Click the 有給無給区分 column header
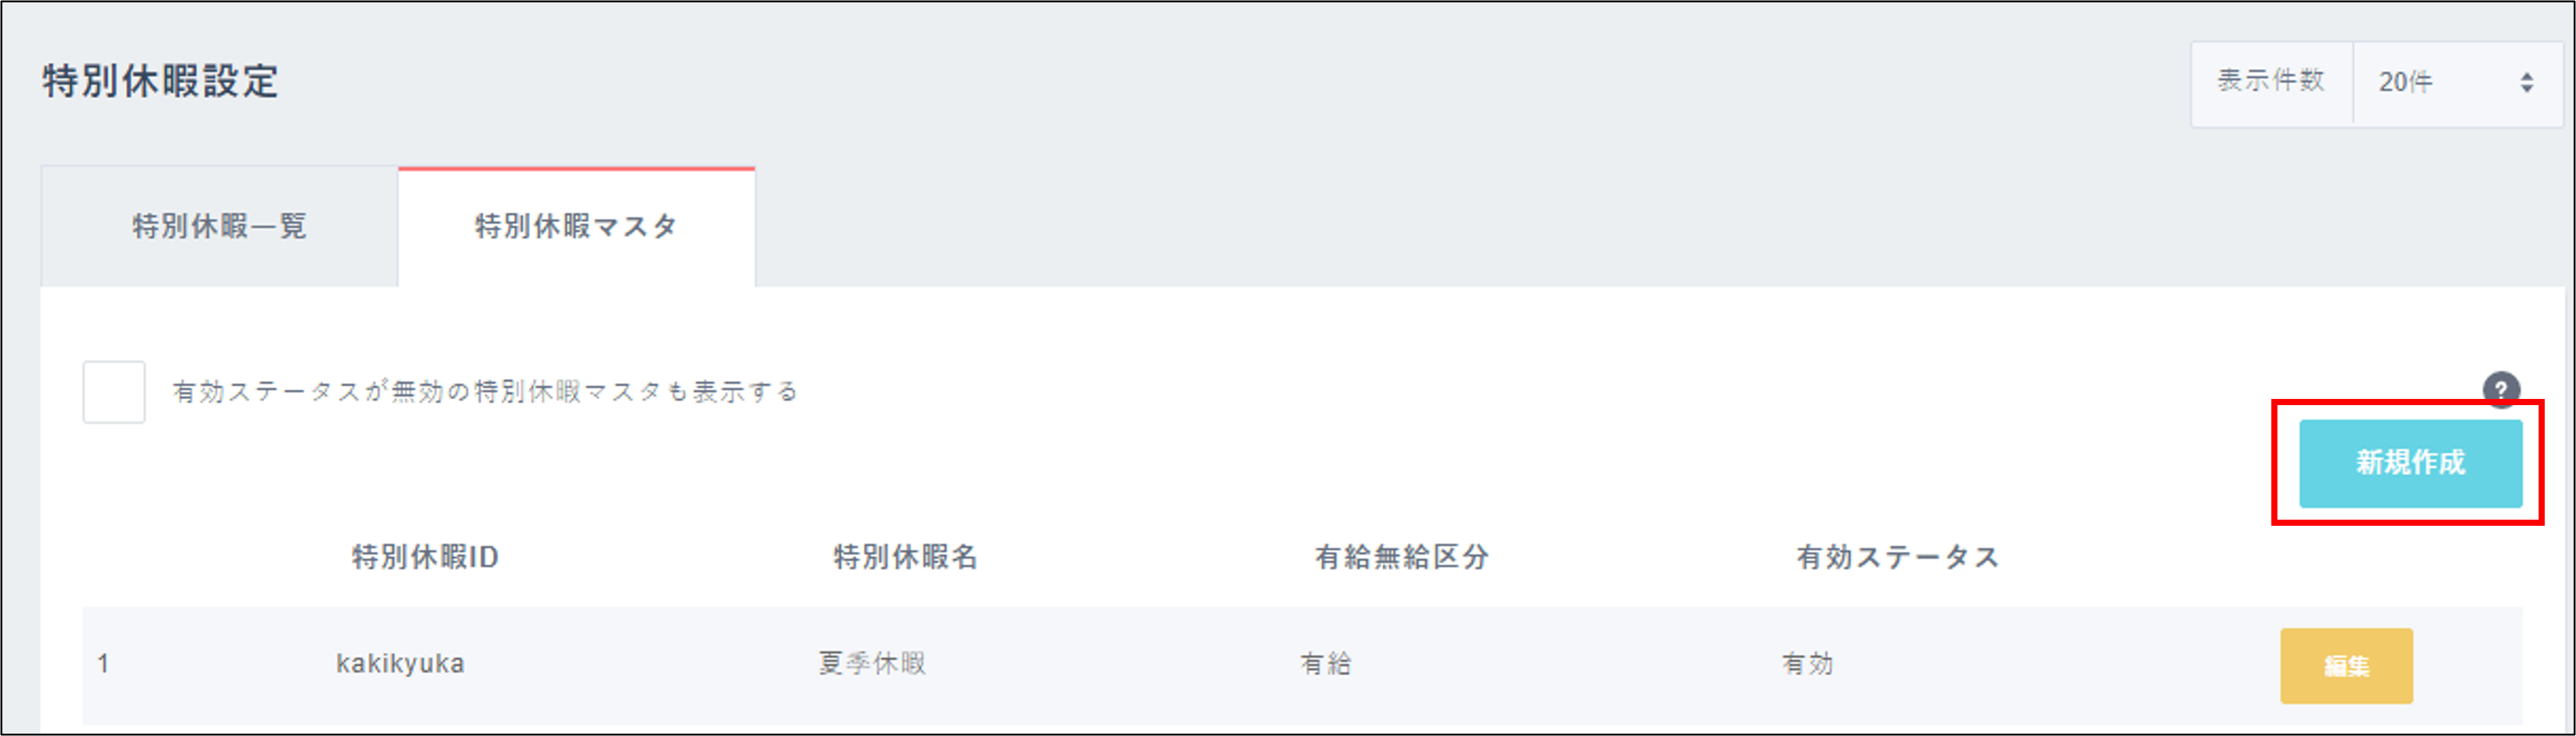Viewport: 2576px width, 736px height. coord(1402,557)
